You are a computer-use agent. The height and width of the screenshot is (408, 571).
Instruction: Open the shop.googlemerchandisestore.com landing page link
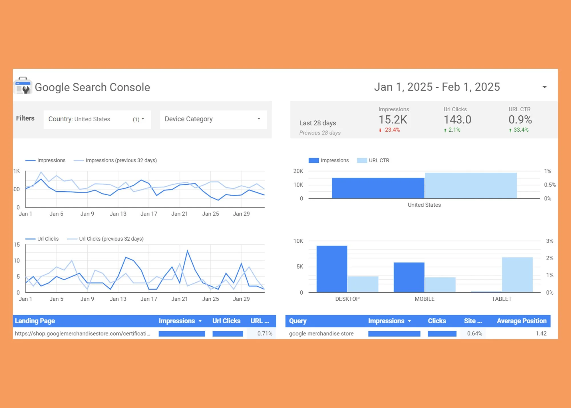tap(83, 333)
